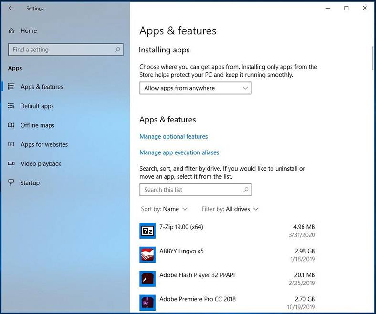The image size is (376, 314).
Task: Click the 20.1 MB size value
Action: 304,275
